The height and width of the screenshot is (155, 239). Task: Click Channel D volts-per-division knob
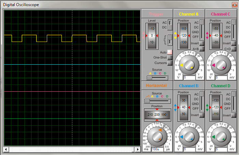(221, 137)
